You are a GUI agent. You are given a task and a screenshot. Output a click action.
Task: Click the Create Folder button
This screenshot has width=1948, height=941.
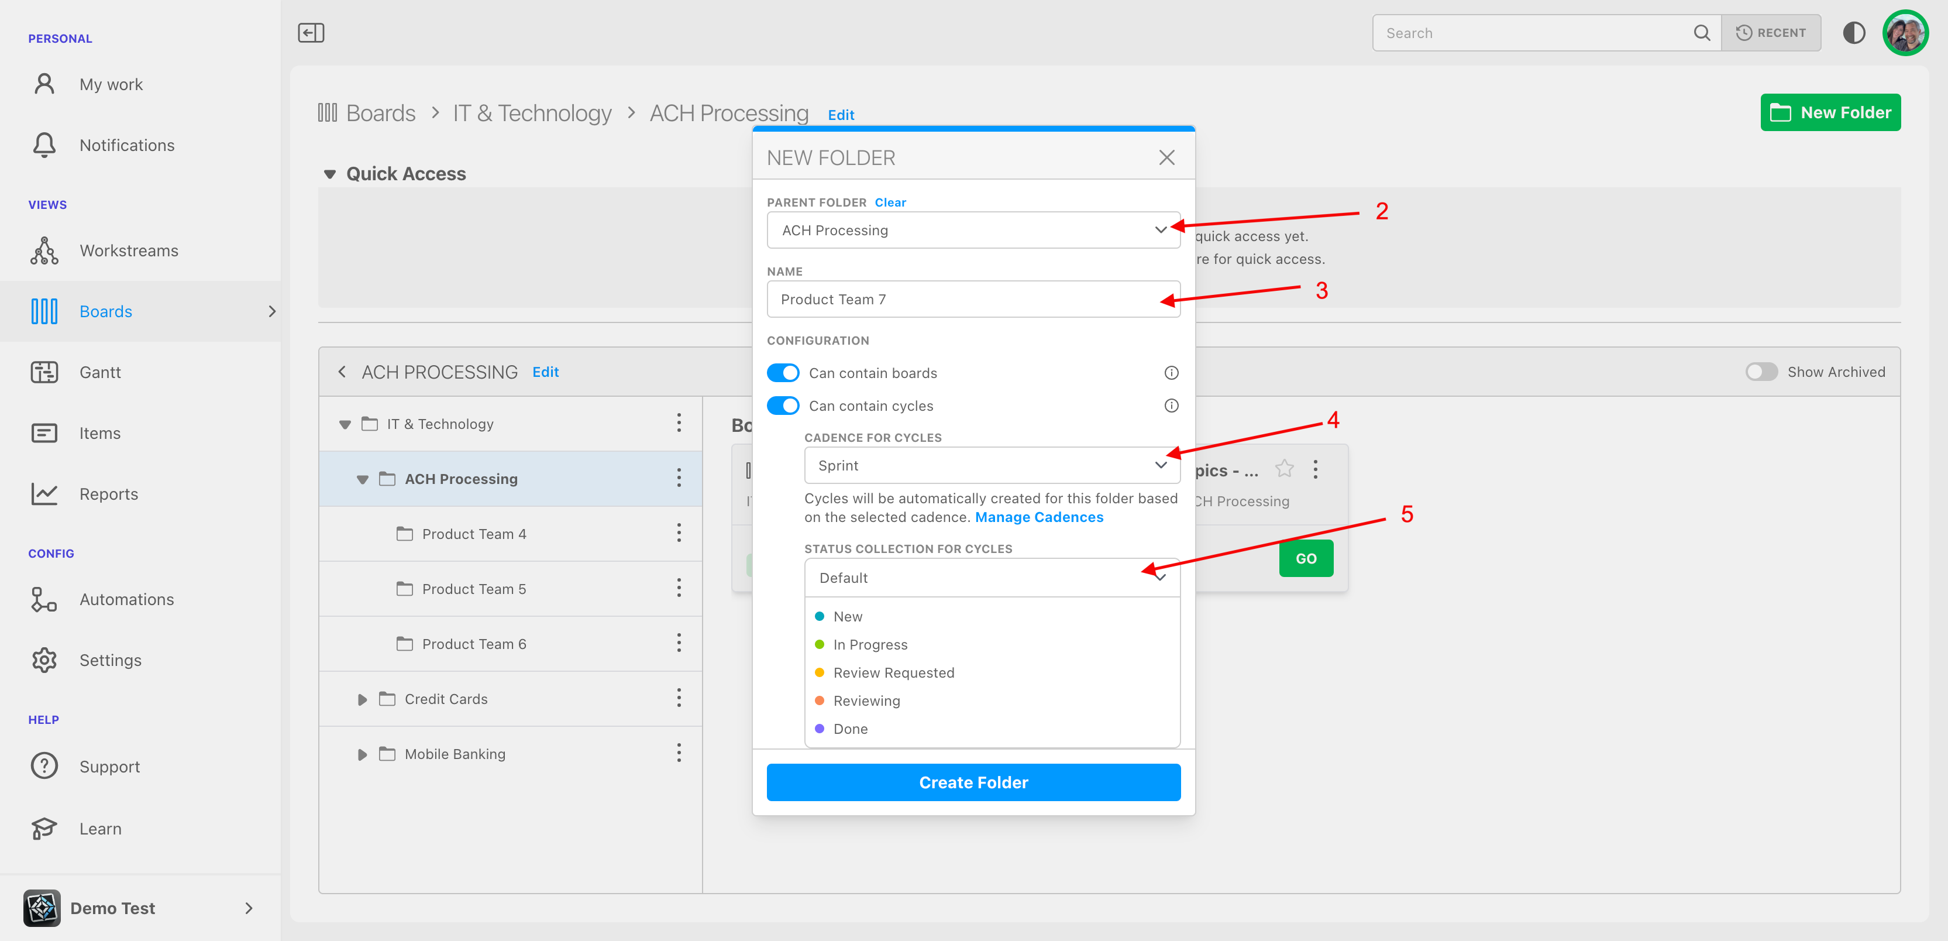(973, 781)
